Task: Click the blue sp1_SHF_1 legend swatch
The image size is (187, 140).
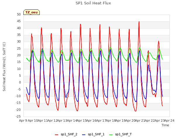Action: 84,135
